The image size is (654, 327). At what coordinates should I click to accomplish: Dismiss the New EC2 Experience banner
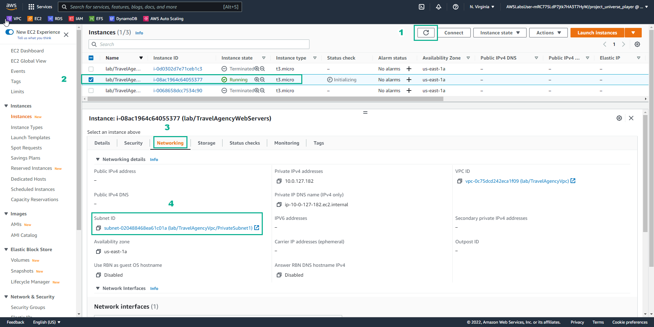point(66,35)
